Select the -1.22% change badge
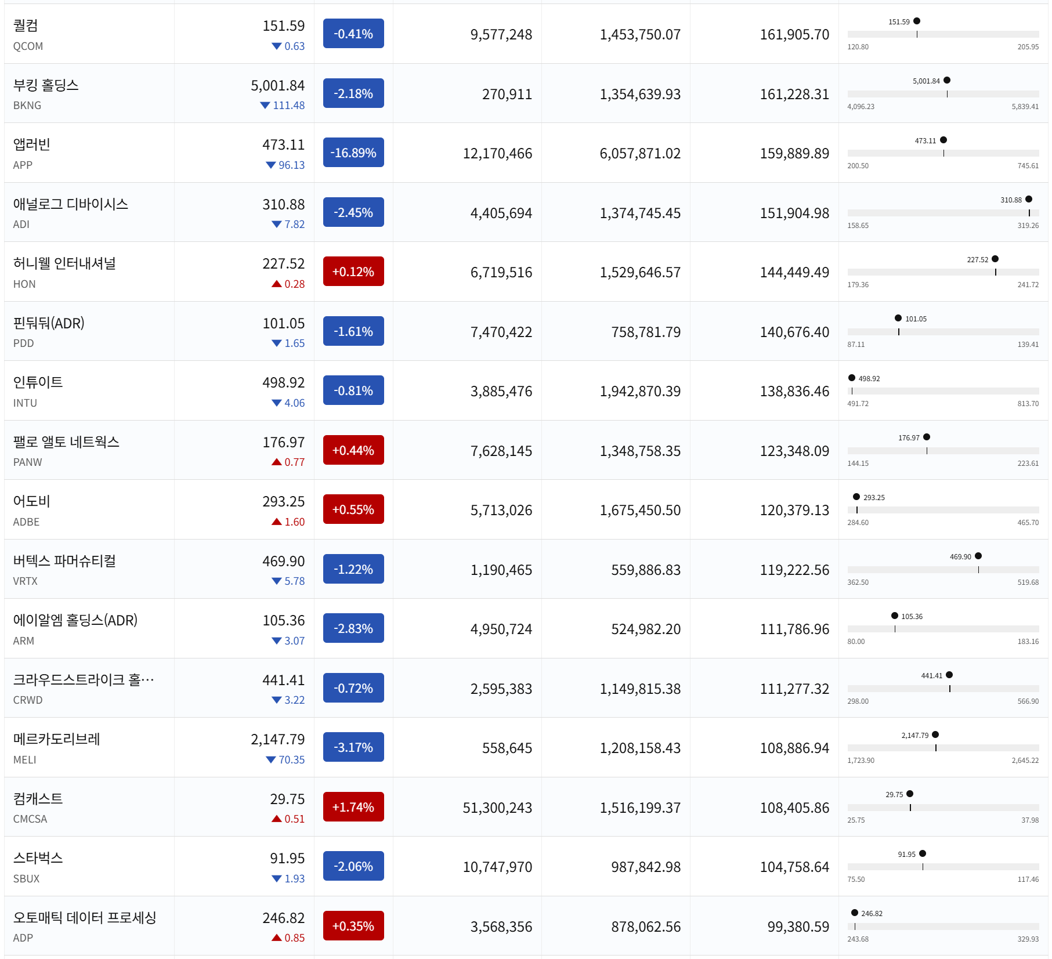This screenshot has height=959, width=1052. 353,569
